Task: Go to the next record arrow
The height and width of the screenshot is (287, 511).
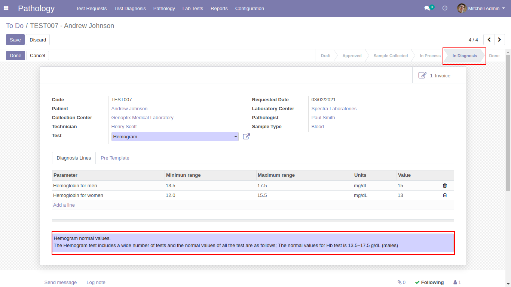Action: (499, 40)
